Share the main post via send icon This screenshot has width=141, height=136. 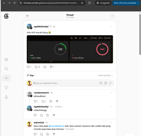(x=52, y=67)
